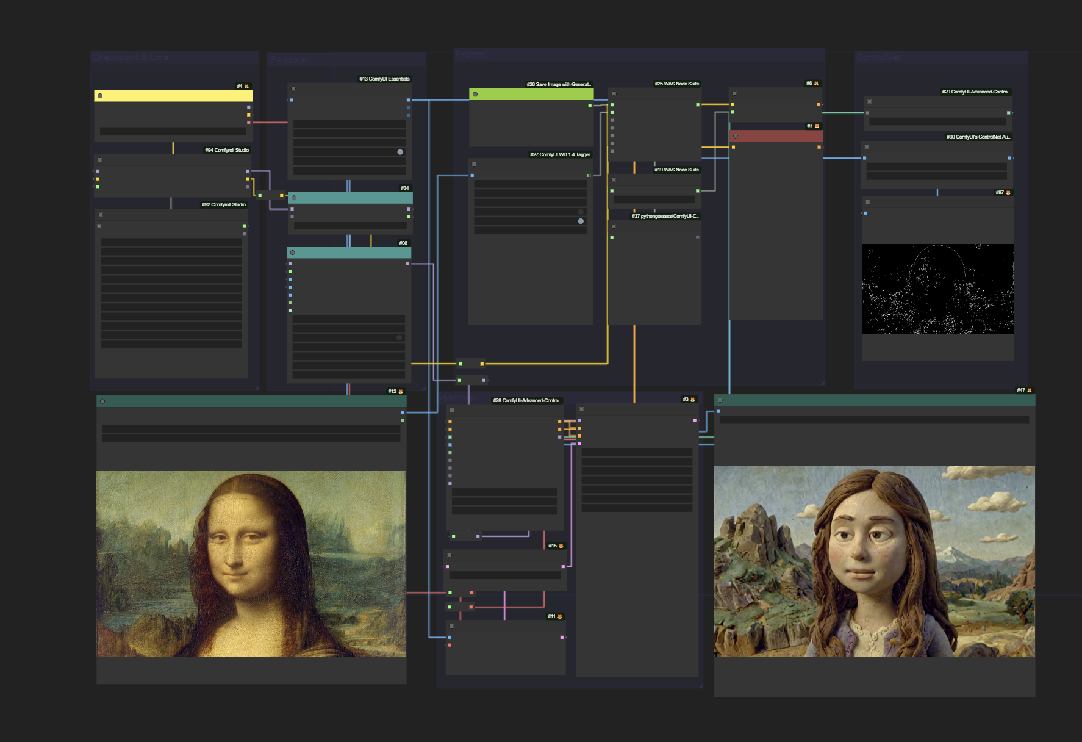
Task: Collapse node #19 WAS Node Suite via its dot
Action: click(x=614, y=179)
